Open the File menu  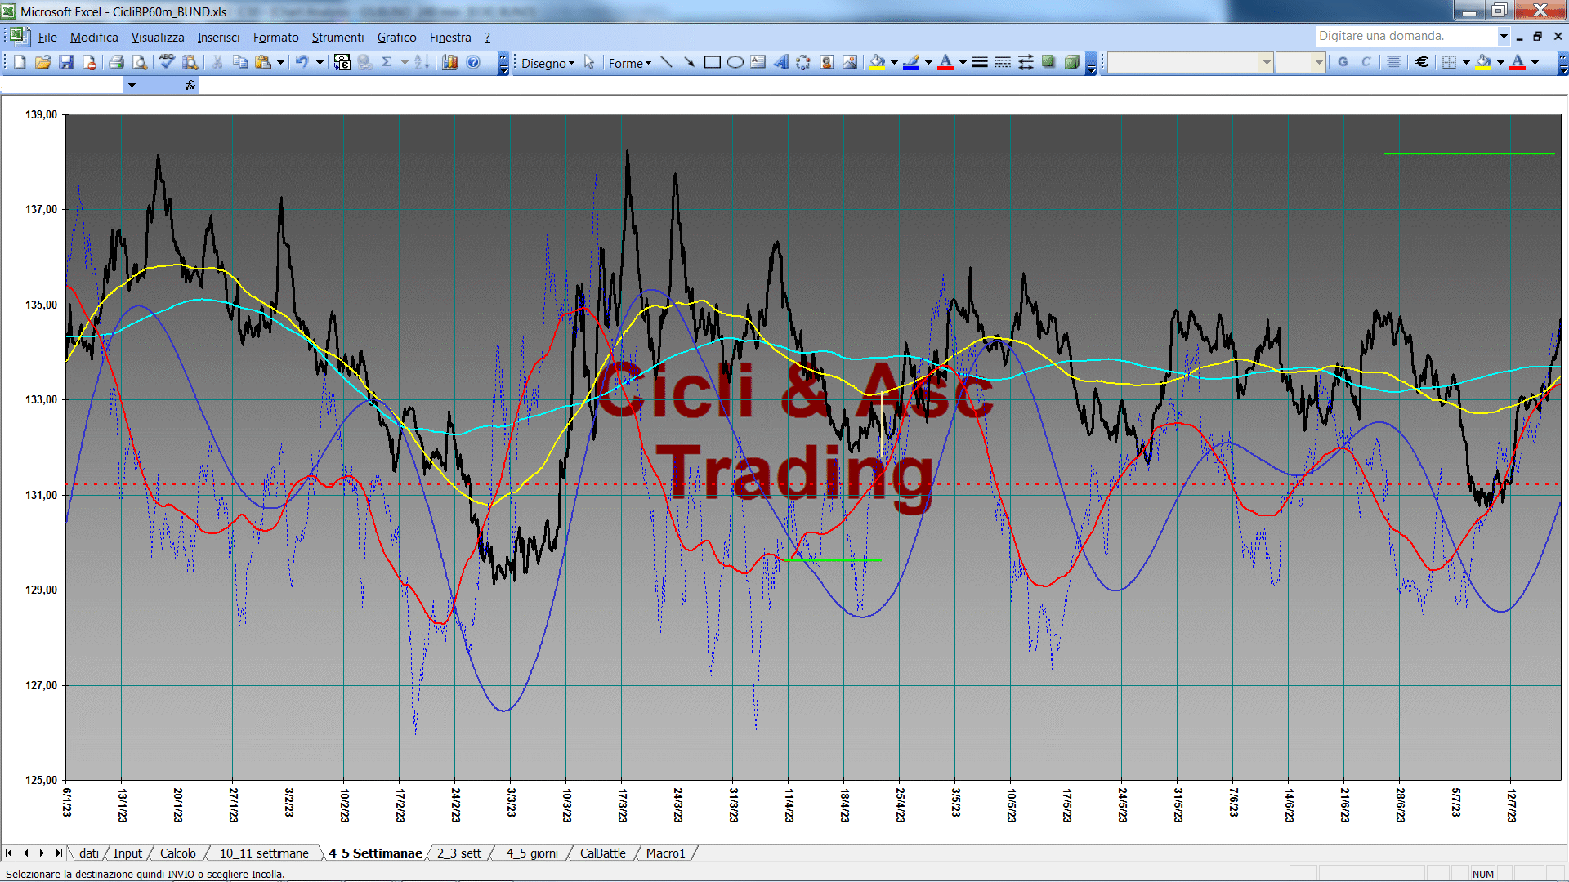[47, 38]
